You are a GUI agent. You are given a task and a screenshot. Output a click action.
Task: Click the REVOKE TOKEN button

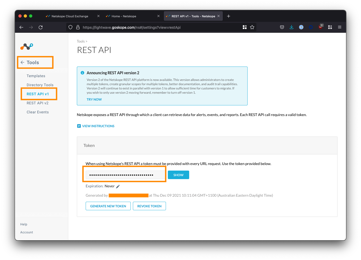click(x=149, y=206)
